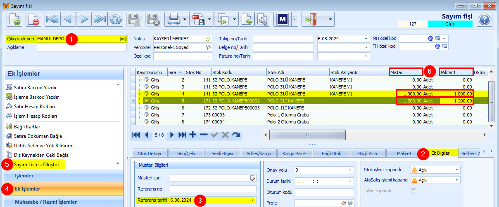Open the exit door dropdown arrow
Viewport: 499px width, 207px height.
[329, 19]
